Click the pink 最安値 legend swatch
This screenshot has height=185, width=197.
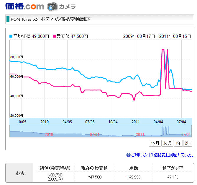(x=54, y=36)
